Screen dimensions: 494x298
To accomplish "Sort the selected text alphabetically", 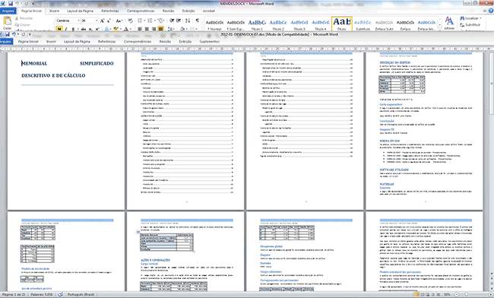I will click(x=188, y=21).
